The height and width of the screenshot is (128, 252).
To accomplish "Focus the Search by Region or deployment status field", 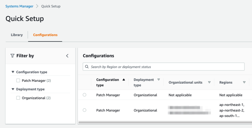I will pos(164,67).
